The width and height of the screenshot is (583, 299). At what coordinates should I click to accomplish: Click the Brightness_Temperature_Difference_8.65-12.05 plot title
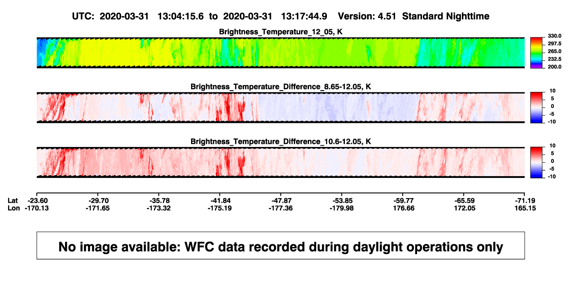click(281, 87)
